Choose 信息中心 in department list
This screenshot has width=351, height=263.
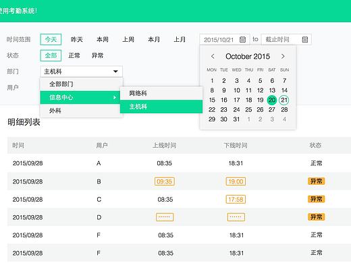click(x=80, y=97)
